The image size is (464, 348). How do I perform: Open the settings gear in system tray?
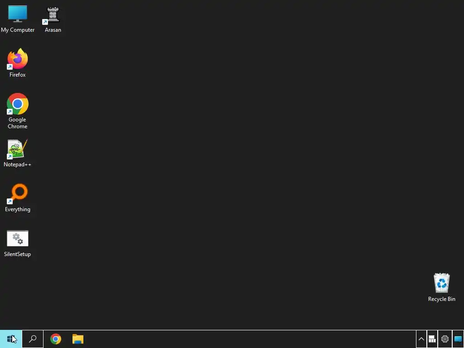pos(445,339)
